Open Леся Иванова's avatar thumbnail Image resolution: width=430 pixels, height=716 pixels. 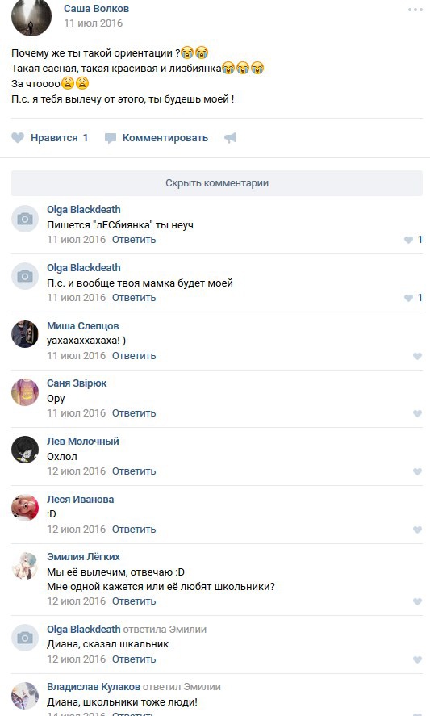coord(25,508)
